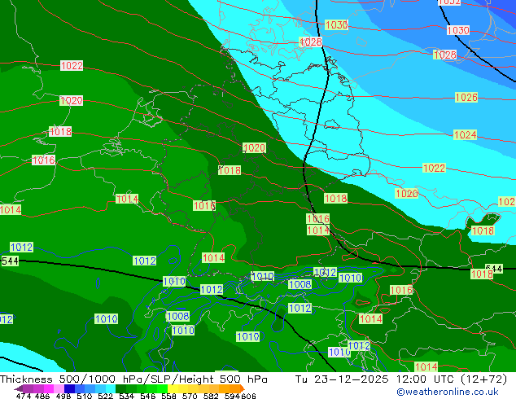
Task: Click the blue 1008 label directly above blue 1012
Action: point(300,284)
